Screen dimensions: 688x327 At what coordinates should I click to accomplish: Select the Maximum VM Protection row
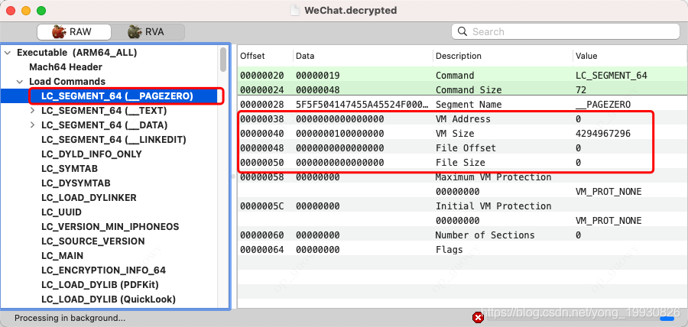[x=462, y=176]
